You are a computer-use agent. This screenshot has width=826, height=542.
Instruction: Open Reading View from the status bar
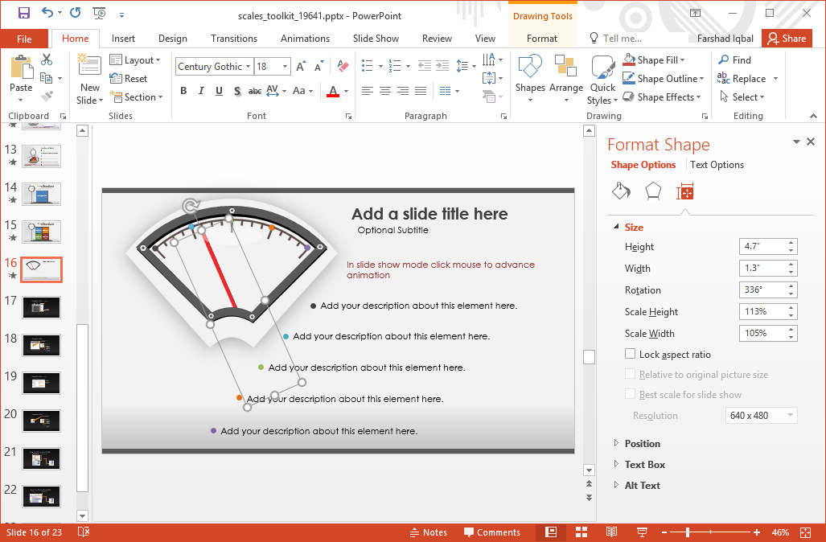pos(611,532)
